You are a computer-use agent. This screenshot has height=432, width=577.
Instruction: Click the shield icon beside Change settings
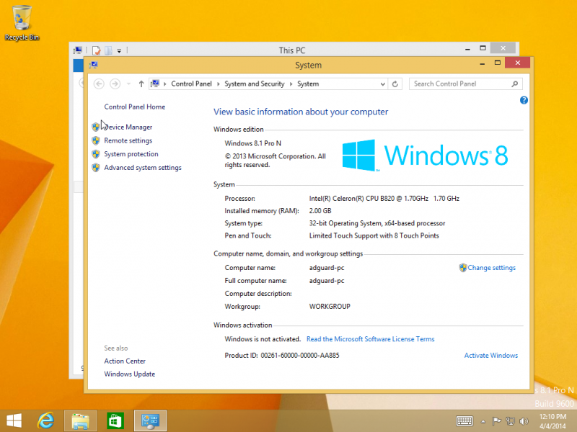(463, 268)
